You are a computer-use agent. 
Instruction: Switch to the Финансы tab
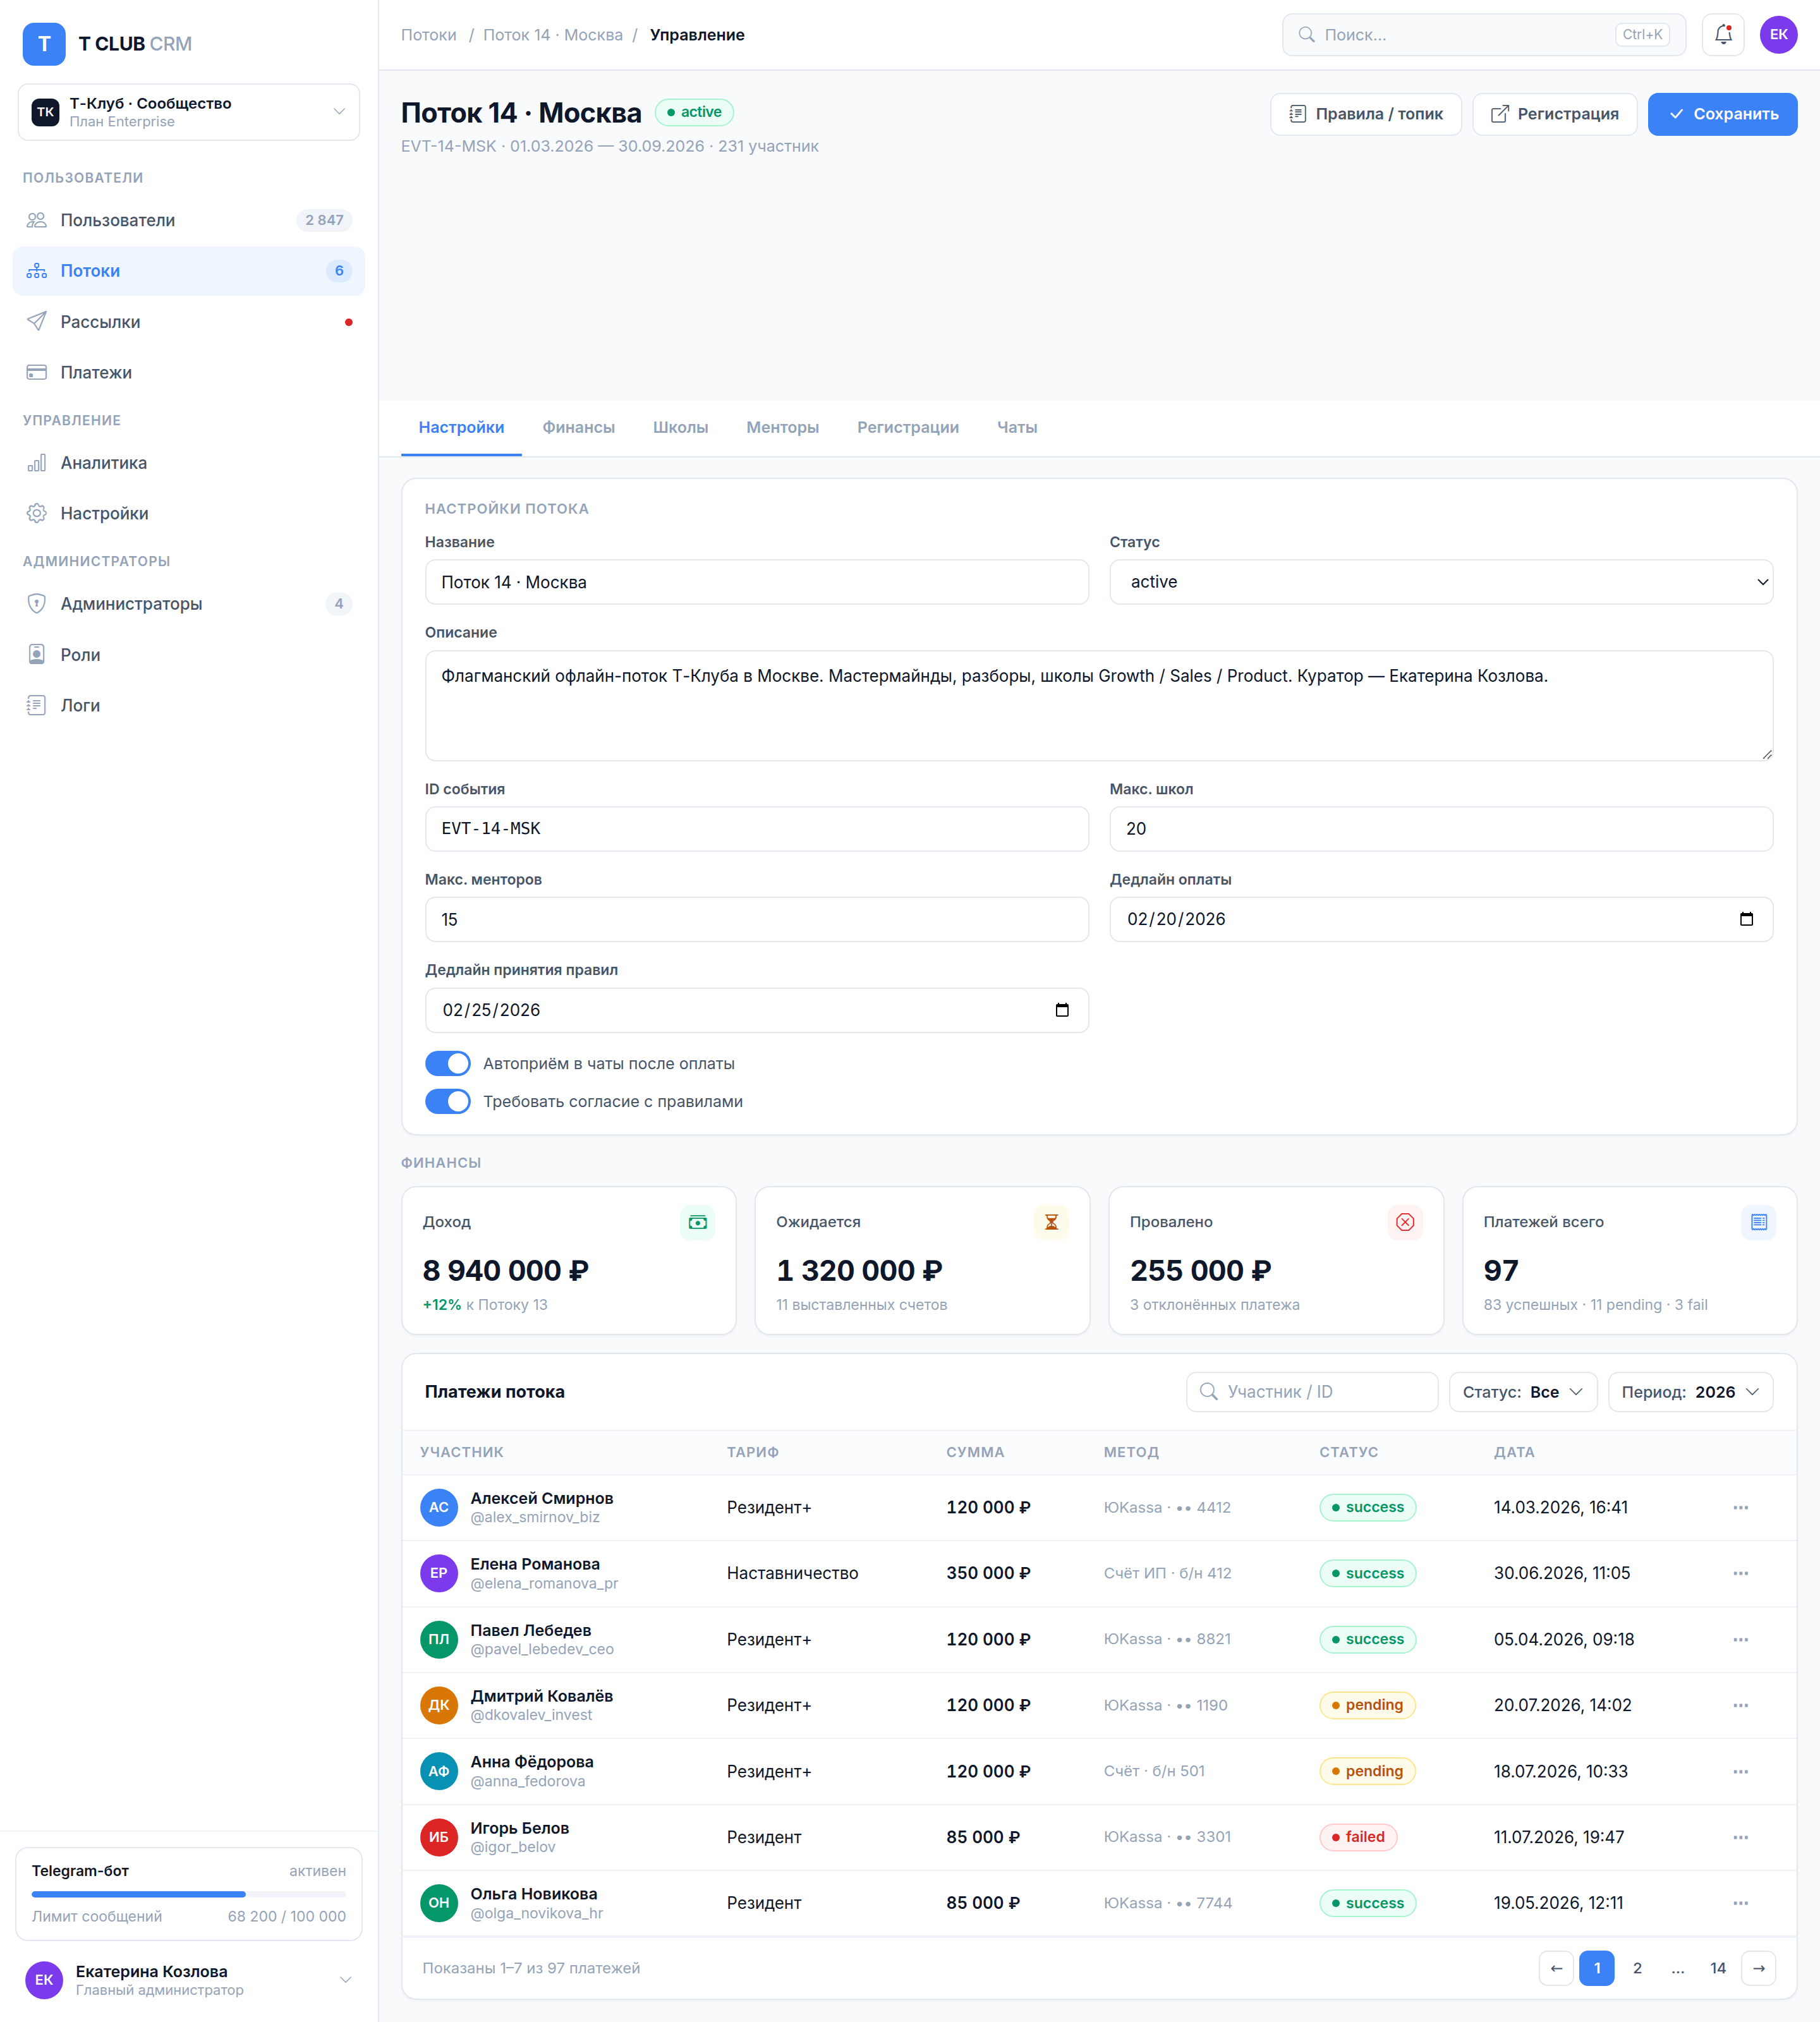pos(578,427)
